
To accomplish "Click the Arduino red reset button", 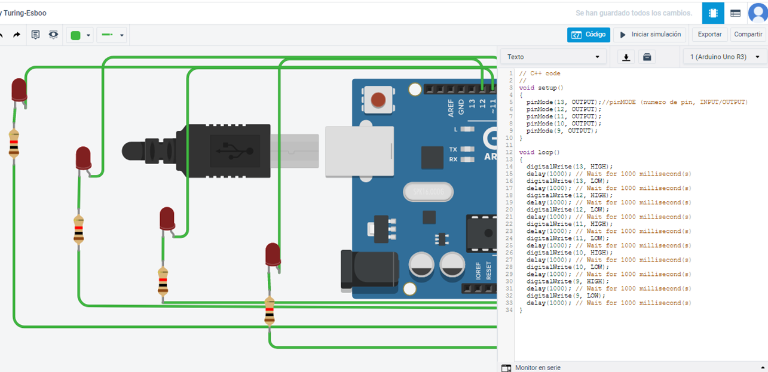I will (379, 99).
